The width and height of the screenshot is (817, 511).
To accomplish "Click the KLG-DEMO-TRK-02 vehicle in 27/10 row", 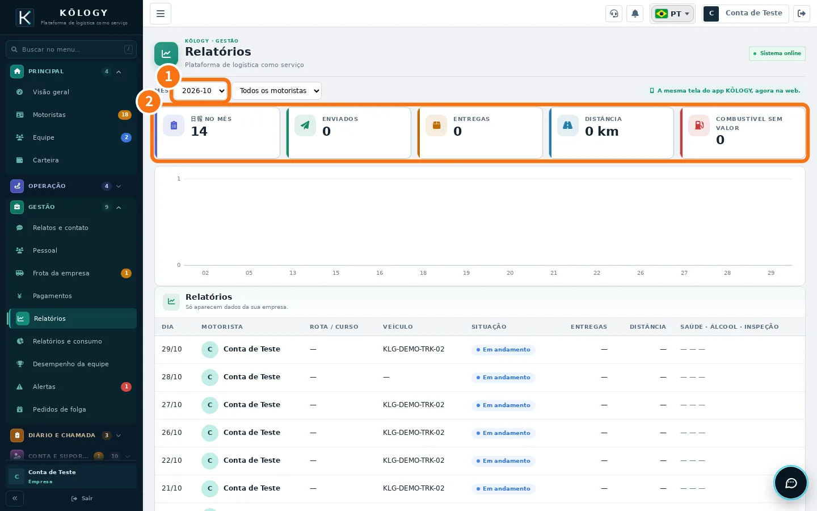I will 414,405.
